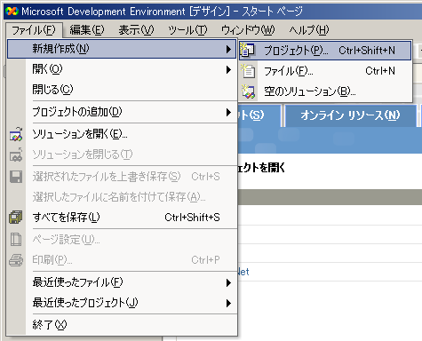Choose 終了(X) to exit
422x341 pixels.
pos(122,325)
